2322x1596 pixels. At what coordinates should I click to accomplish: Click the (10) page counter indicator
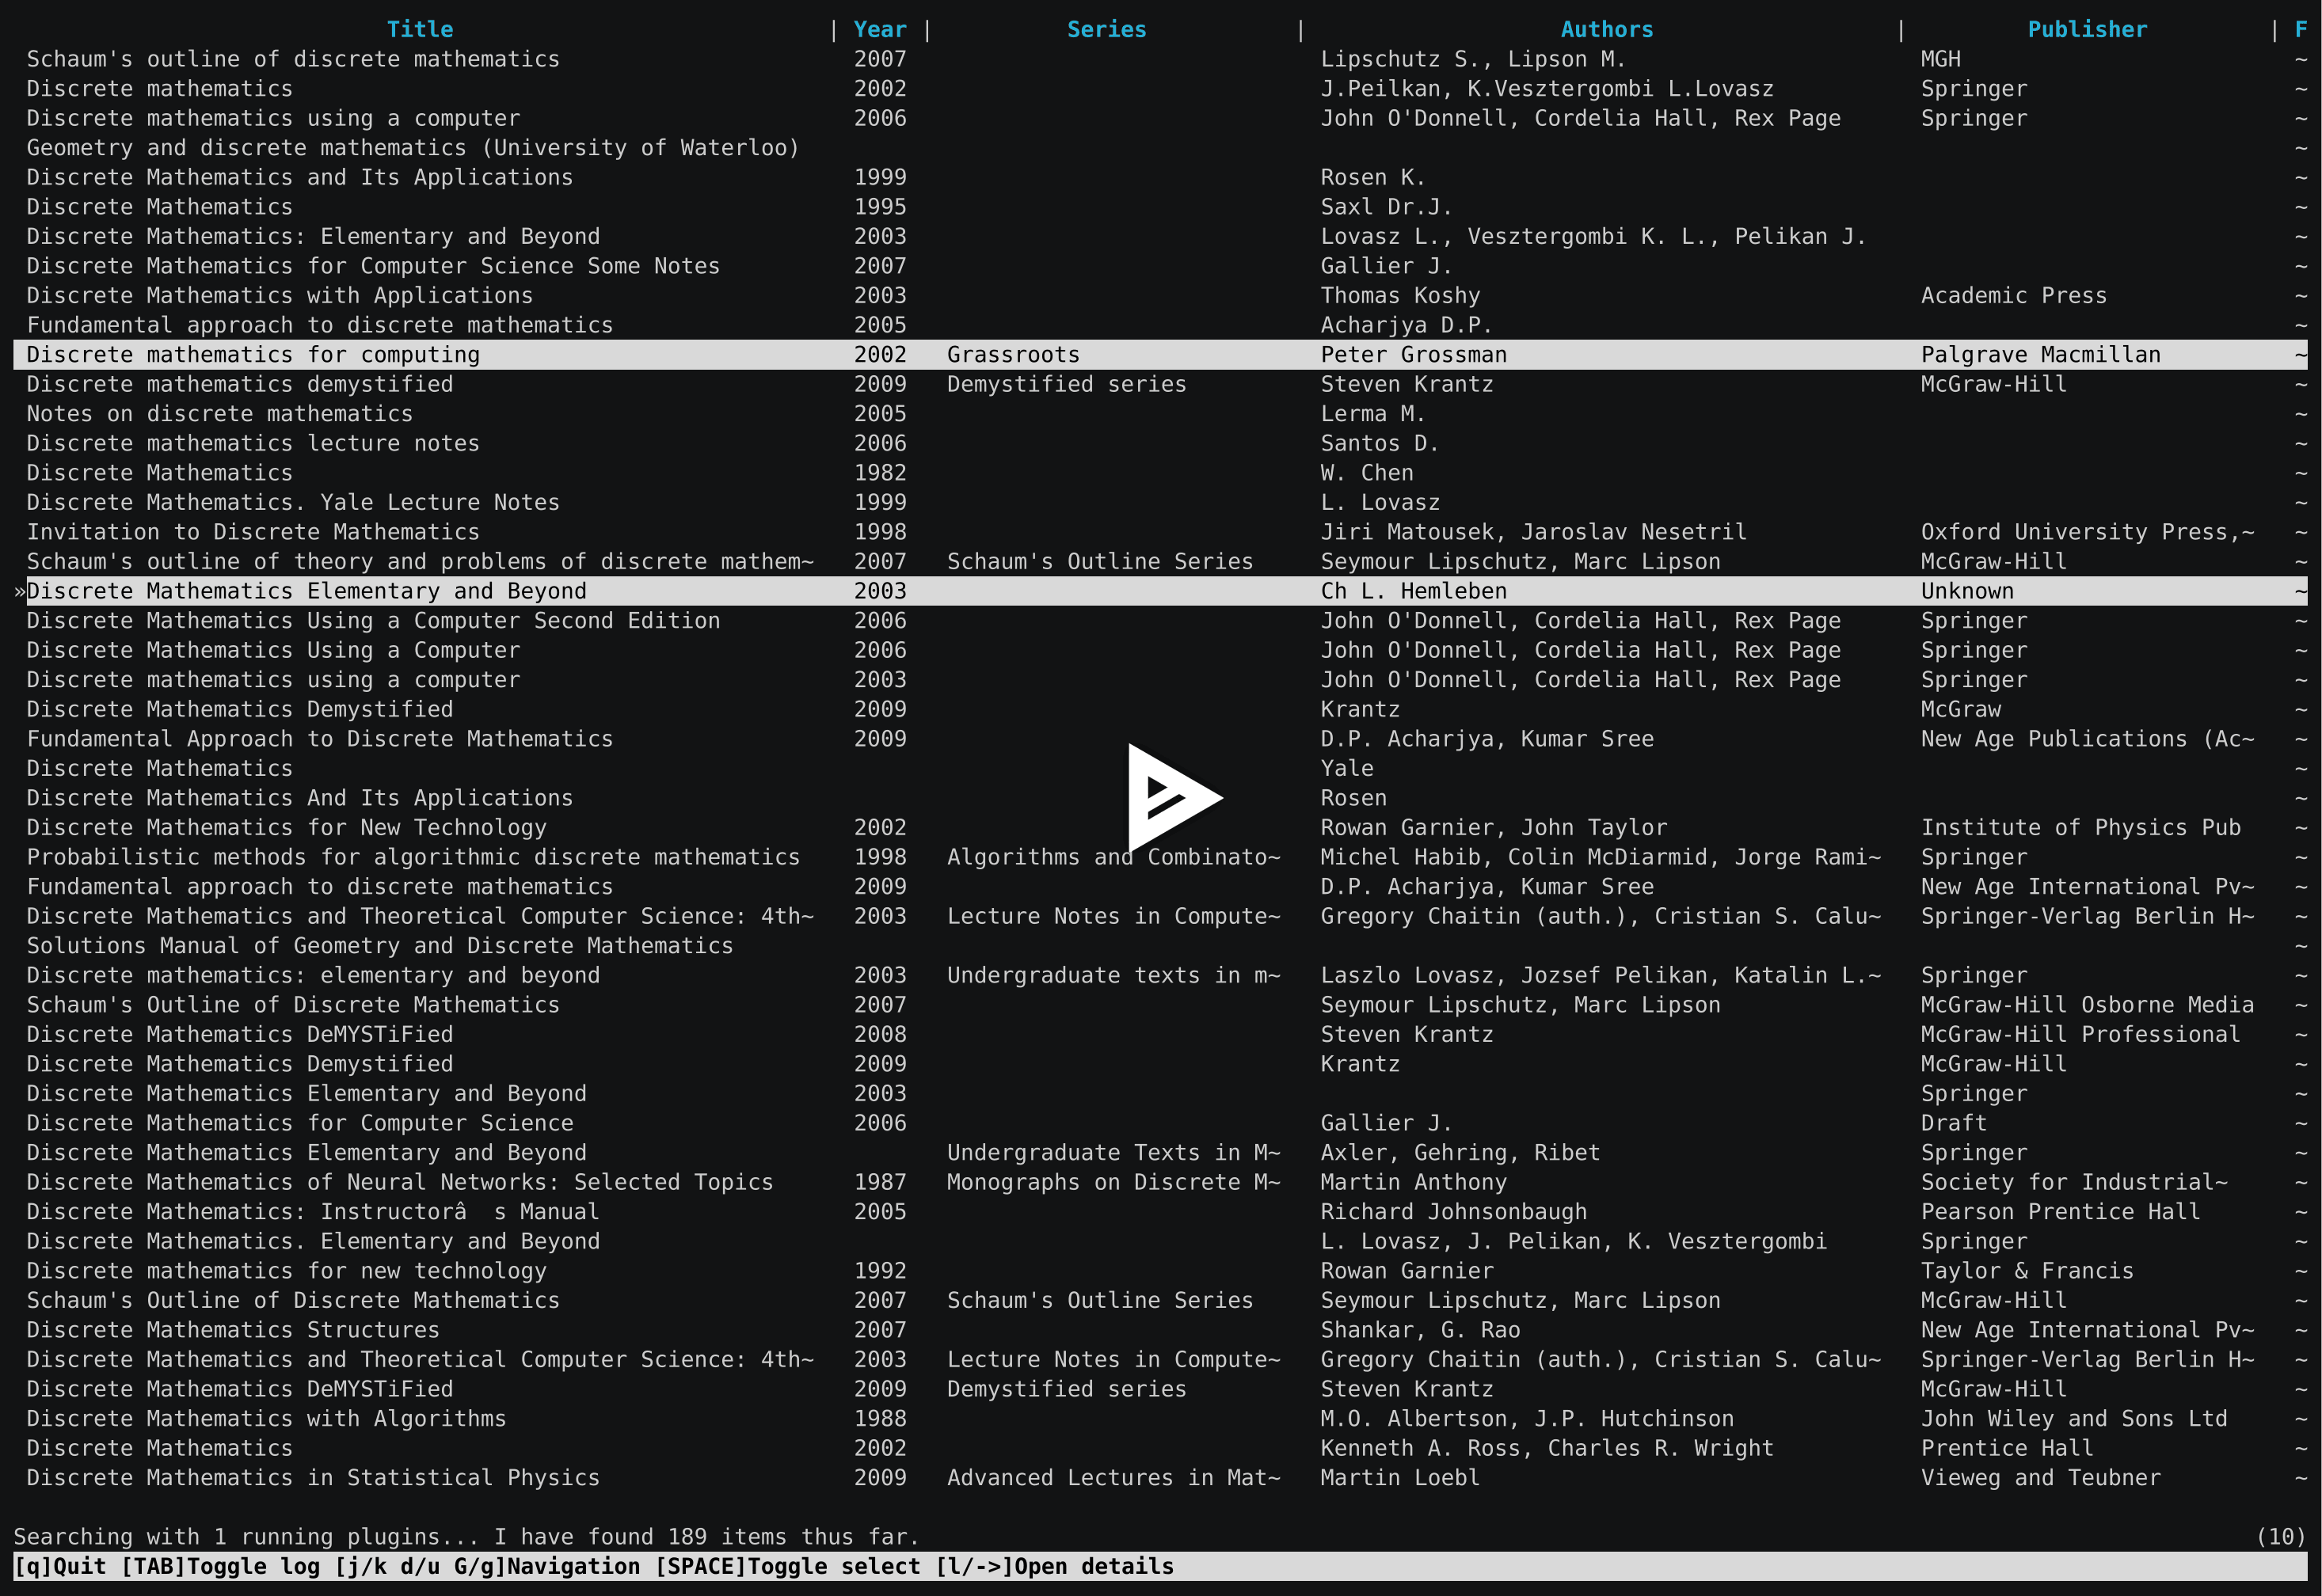(2281, 1536)
